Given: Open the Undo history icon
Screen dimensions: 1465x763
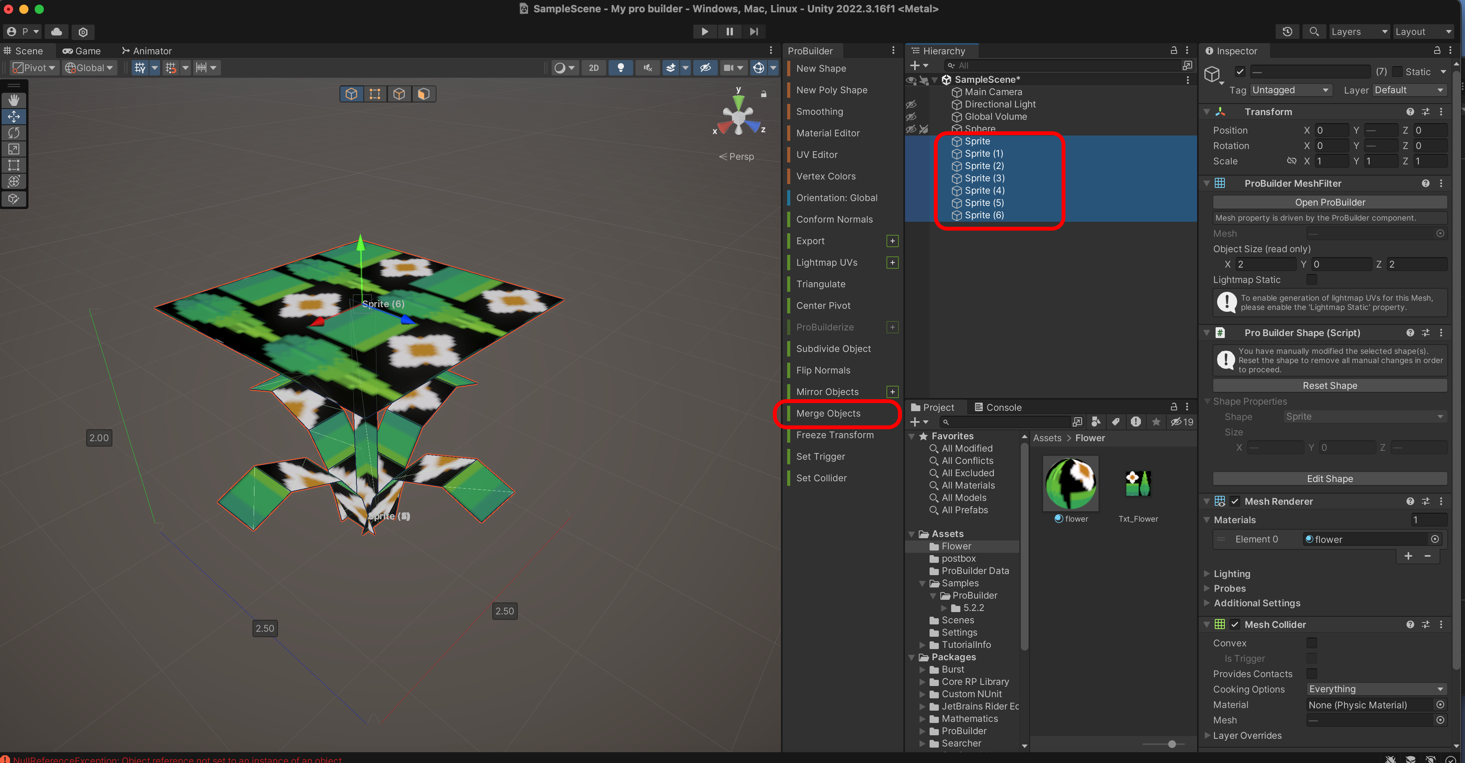Looking at the screenshot, I should tap(1288, 32).
